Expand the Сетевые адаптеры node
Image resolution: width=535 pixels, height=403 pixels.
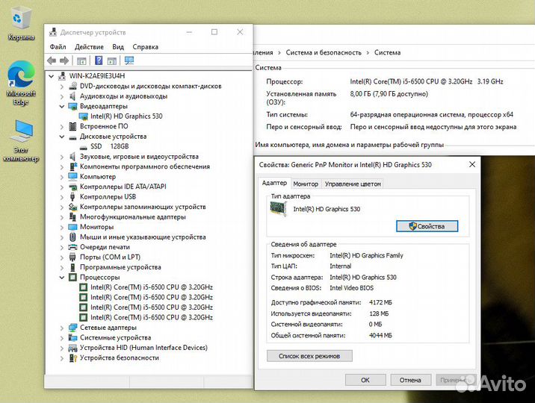point(62,328)
